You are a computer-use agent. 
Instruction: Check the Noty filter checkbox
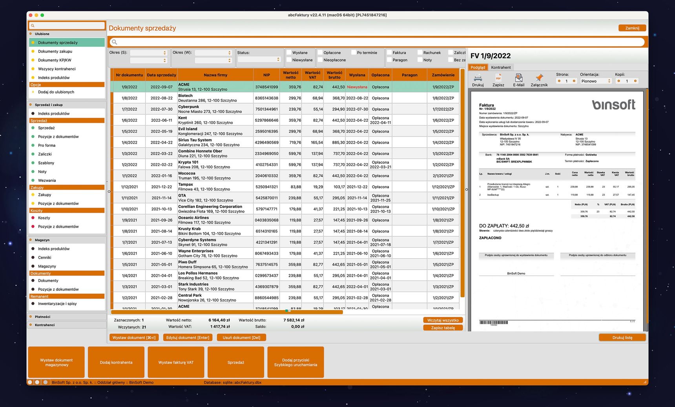point(420,60)
